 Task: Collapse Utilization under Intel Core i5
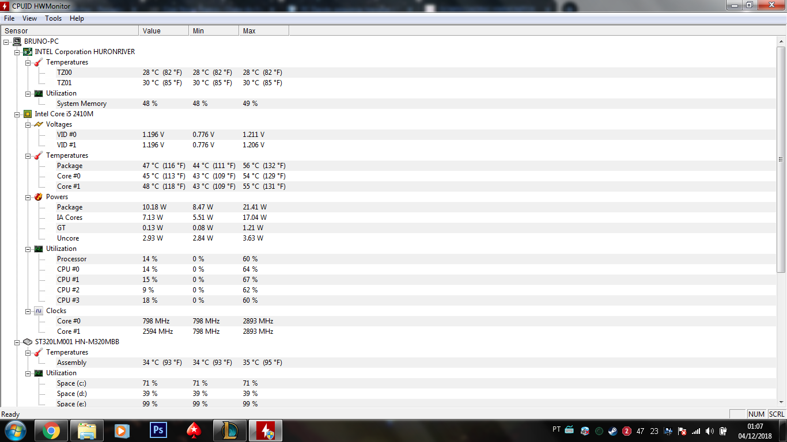coord(28,249)
